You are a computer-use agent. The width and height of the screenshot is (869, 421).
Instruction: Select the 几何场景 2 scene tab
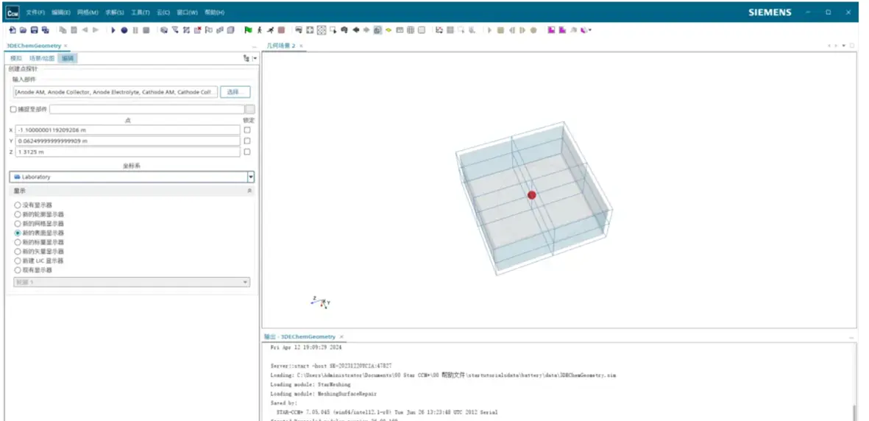coord(282,46)
